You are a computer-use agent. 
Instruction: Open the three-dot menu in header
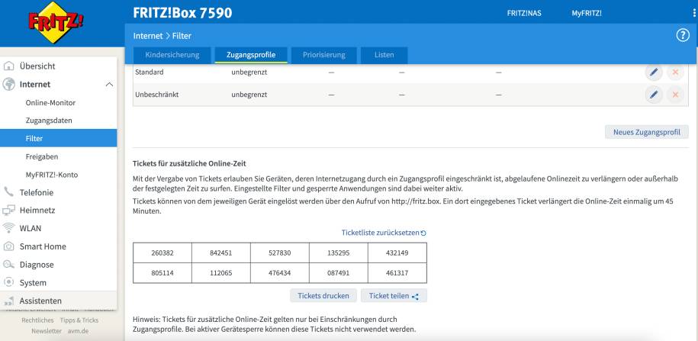coord(694,14)
